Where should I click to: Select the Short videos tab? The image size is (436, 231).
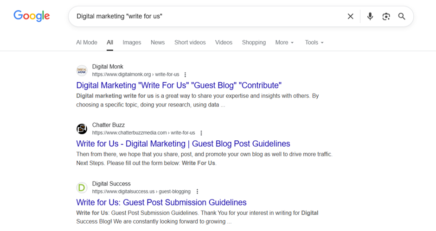(190, 42)
